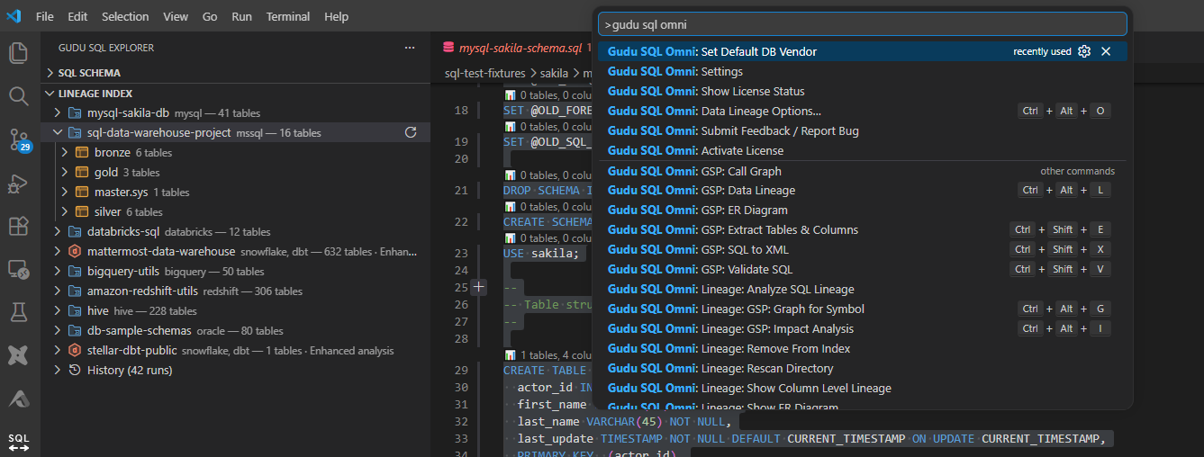
Task: Click the mysql-sakila-db folder icon
Action: click(x=75, y=112)
